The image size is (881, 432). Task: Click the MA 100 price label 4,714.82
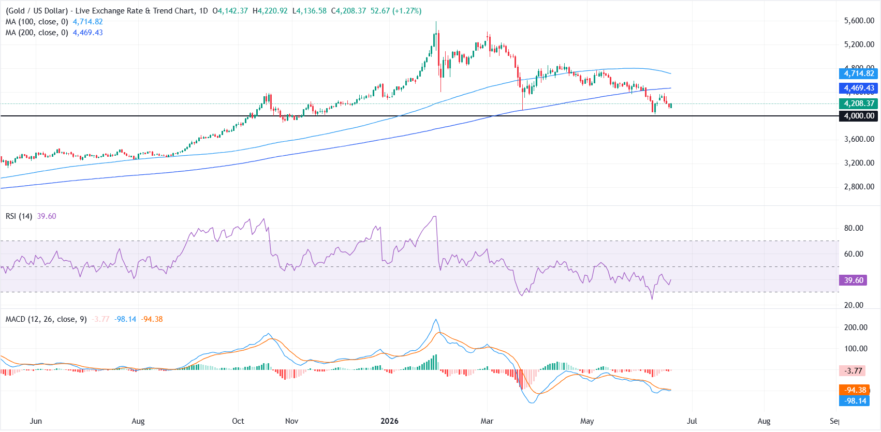(x=858, y=73)
